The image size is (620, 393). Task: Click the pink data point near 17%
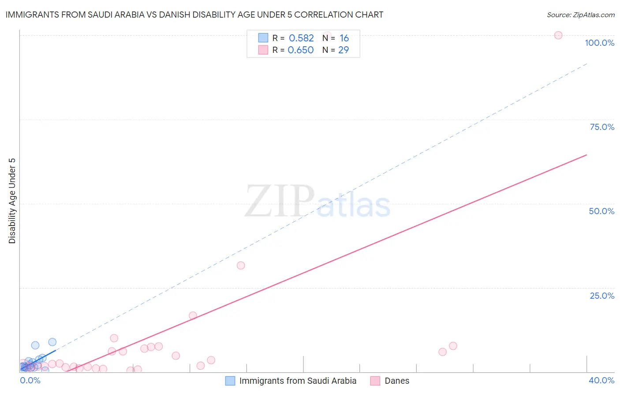click(193, 315)
